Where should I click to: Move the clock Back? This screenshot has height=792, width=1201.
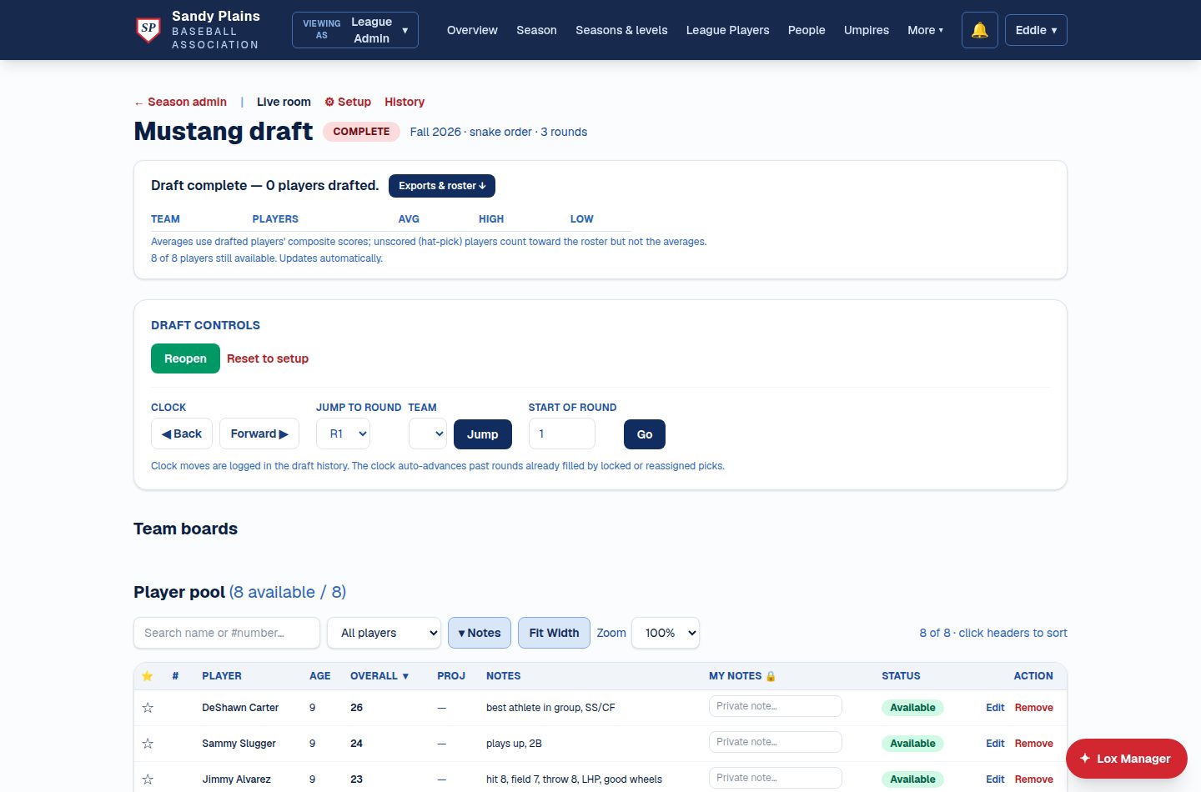[182, 434]
